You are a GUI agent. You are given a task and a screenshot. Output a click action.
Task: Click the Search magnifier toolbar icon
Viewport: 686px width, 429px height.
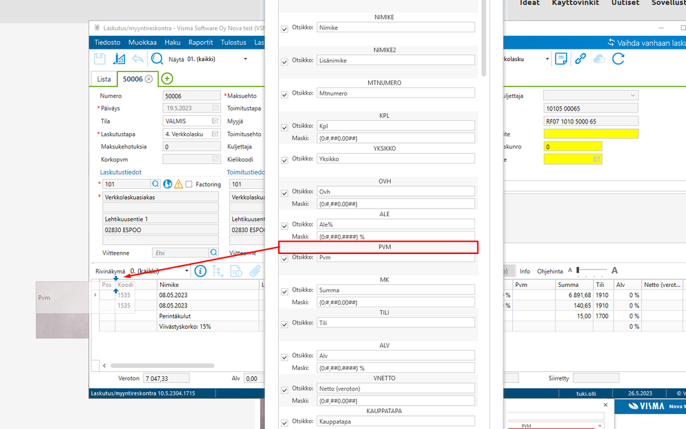(x=157, y=58)
